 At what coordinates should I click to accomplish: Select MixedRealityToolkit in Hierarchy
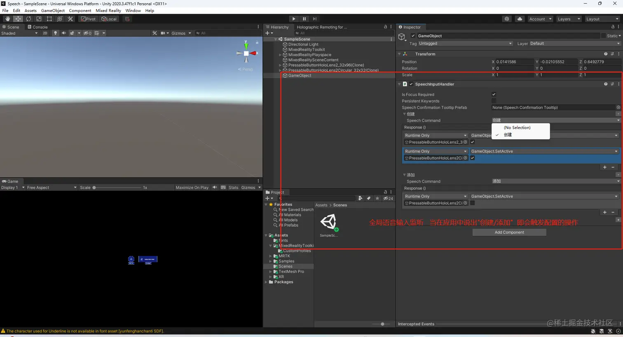307,49
